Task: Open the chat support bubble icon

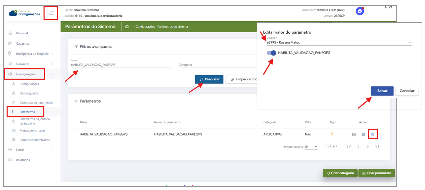Action: (360, 11)
